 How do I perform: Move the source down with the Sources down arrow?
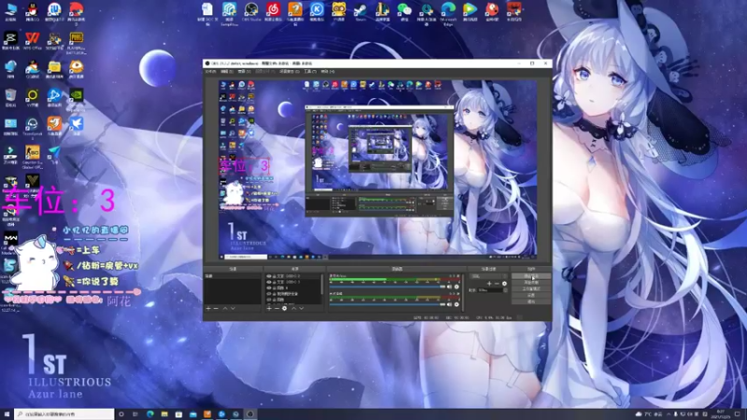pos(301,309)
